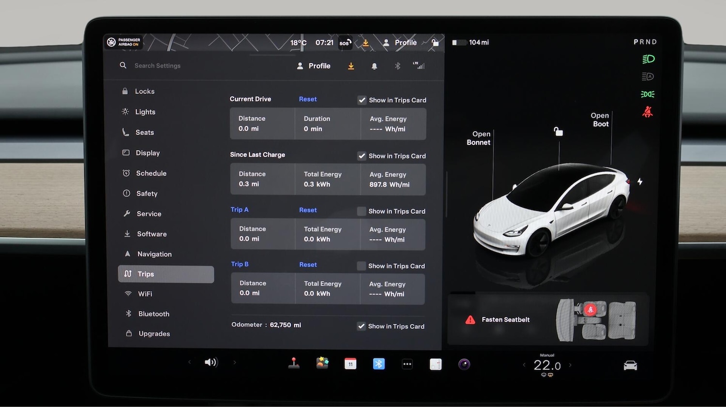Reset the Trip B counter
Screen dimensions: 726x407
[308, 265]
